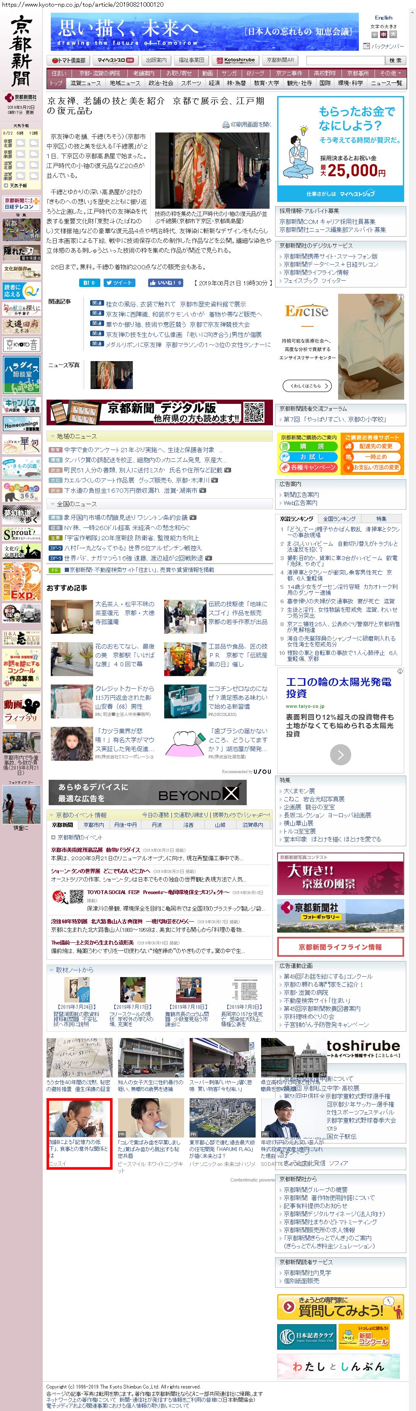Viewport: 416px width, 1411px height.
Task: Click the 購読 subscribe icon button
Action: point(309,447)
